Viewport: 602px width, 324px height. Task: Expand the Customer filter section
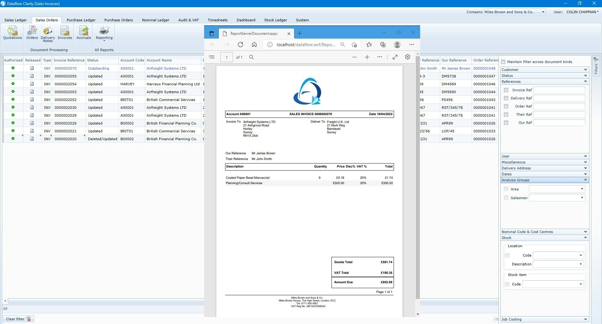tap(545, 70)
